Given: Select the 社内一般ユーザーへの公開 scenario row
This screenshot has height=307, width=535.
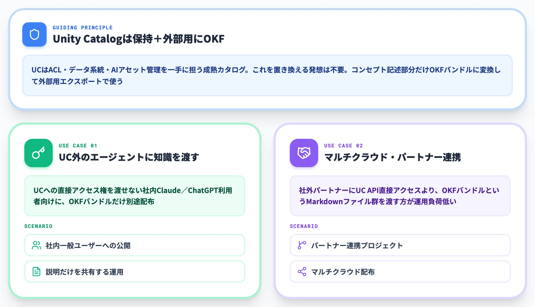Looking at the screenshot, I should click(135, 245).
